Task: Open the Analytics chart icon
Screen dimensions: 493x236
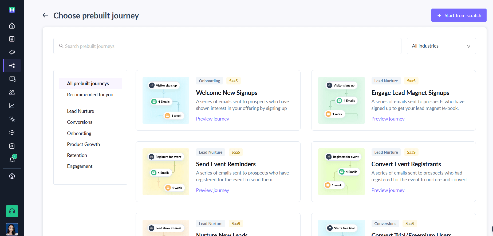Action: (x=12, y=106)
